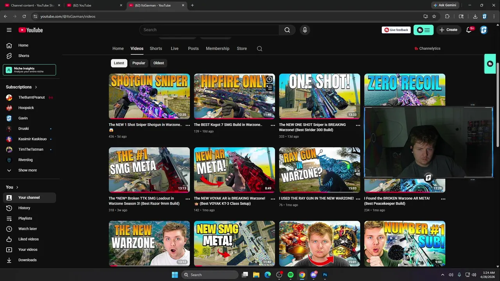Open options menu for Broken TTK SMG Loadout video
Viewport: 500px width, 281px height.
[187, 199]
